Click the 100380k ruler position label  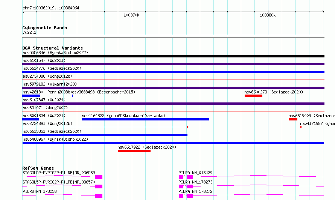pos(268,15)
